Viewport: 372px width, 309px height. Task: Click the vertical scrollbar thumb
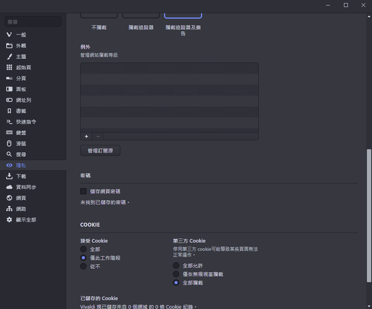369,216
